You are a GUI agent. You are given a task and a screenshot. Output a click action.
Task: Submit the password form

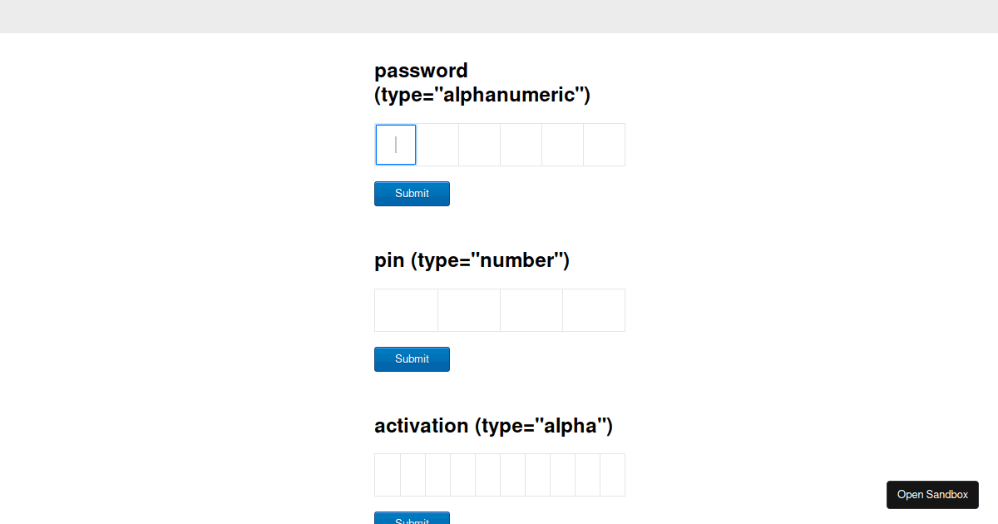412,193
